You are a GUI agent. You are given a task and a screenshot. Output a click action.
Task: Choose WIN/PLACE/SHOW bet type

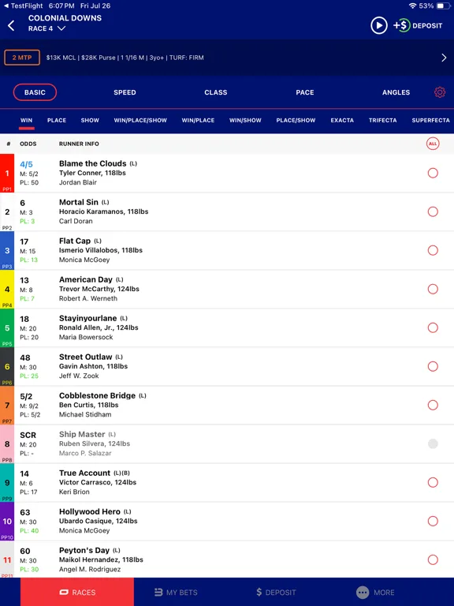(140, 120)
